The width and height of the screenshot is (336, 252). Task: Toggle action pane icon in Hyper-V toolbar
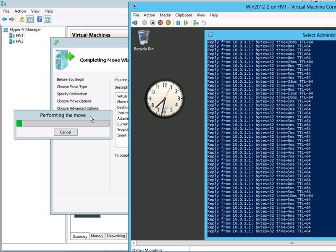point(47,19)
